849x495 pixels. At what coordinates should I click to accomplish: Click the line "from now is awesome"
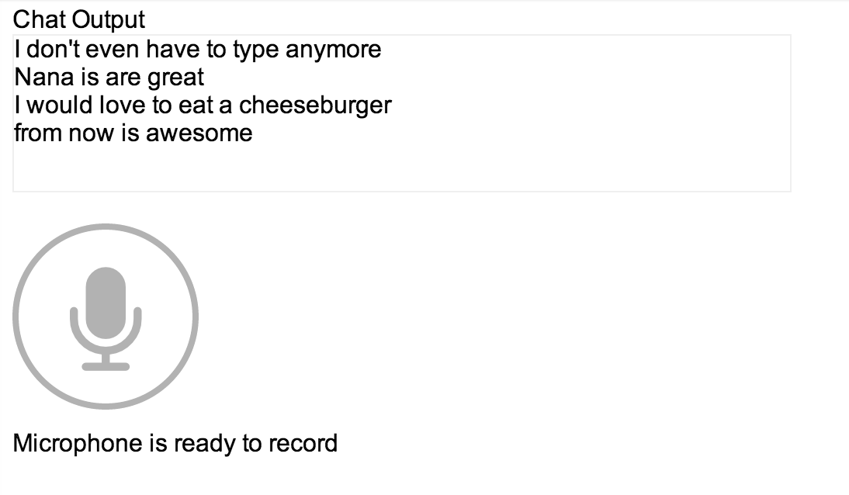point(133,133)
